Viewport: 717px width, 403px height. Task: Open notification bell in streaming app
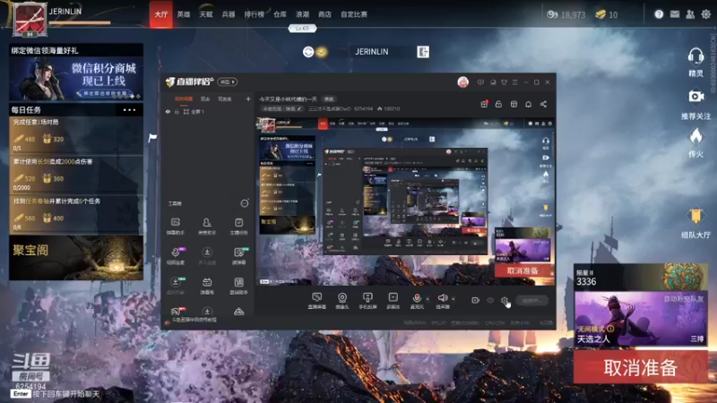[528, 104]
